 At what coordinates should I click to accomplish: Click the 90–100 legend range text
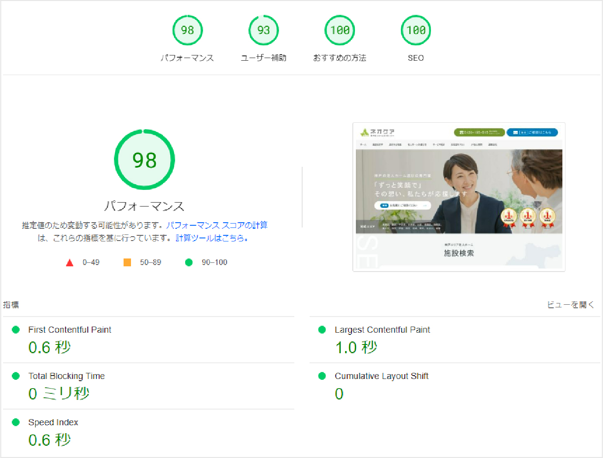214,262
